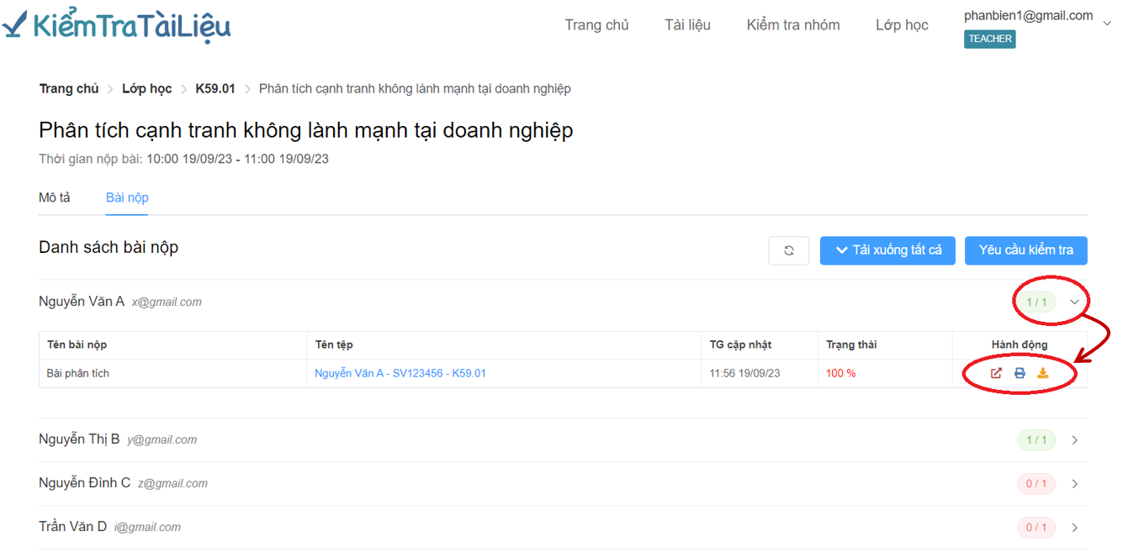Viewport: 1123px width, 552px height.
Task: Open Tài liệu in top navigation
Action: (x=687, y=25)
